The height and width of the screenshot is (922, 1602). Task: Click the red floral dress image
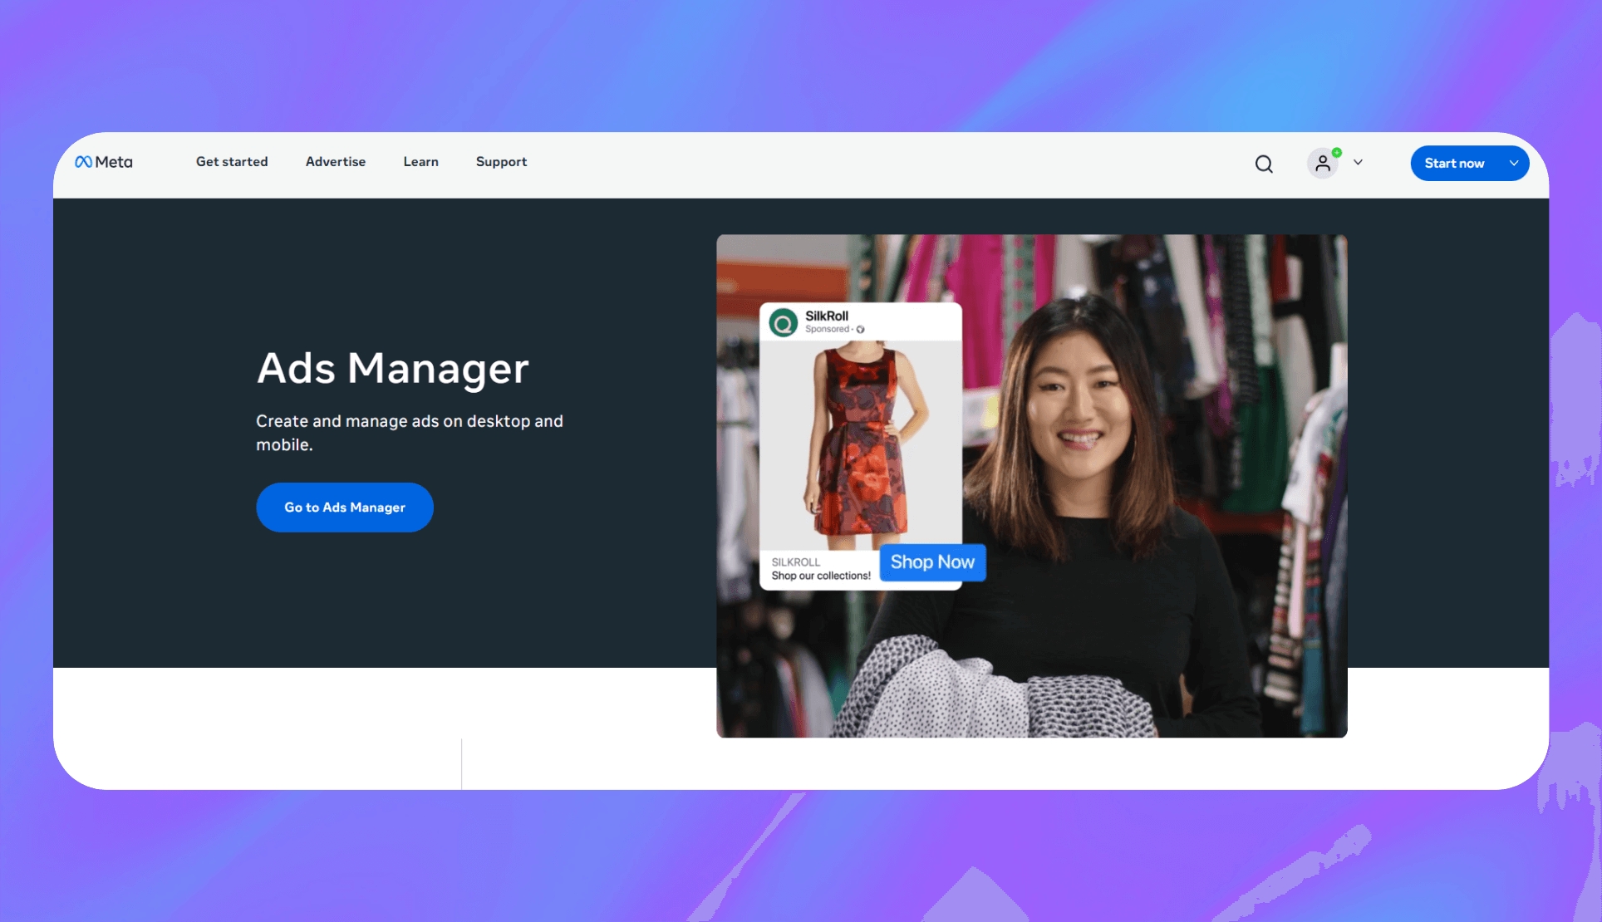tap(860, 443)
